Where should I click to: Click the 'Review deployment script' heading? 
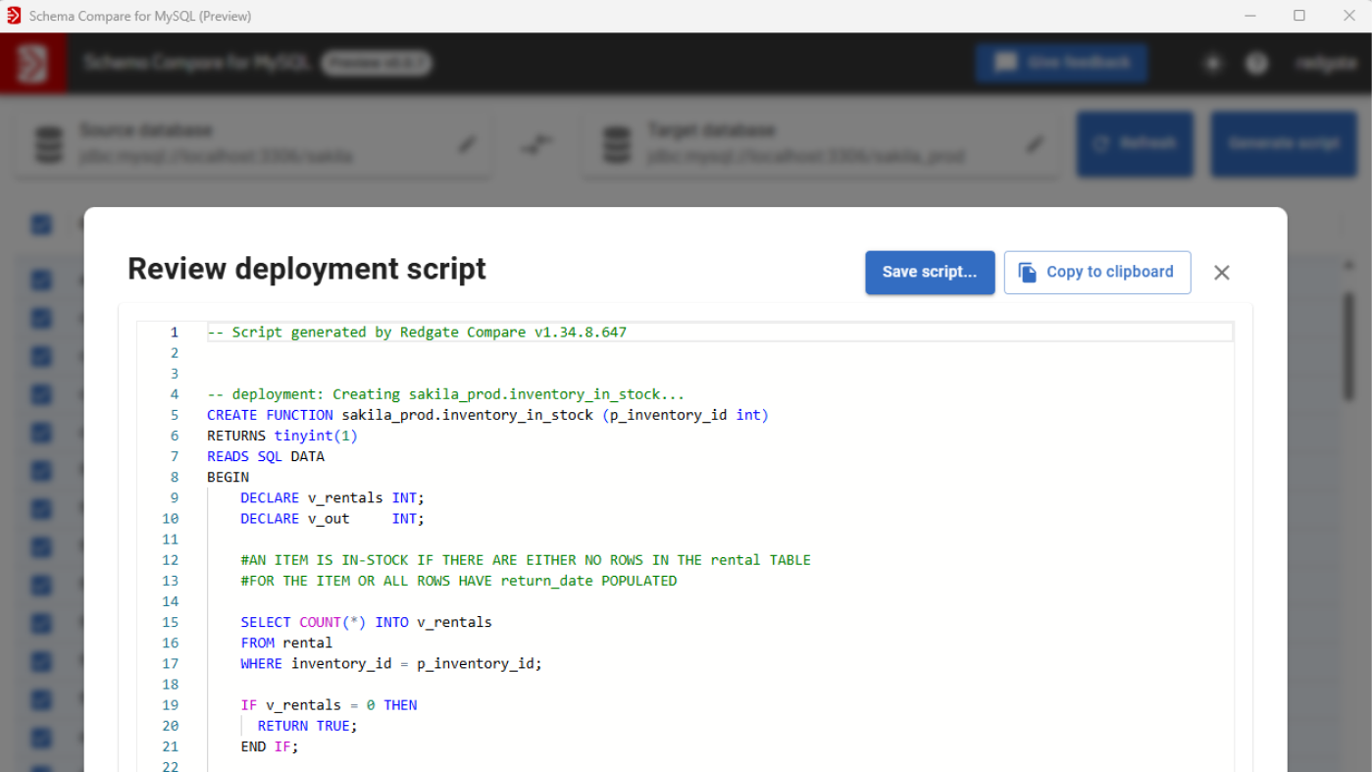click(307, 269)
